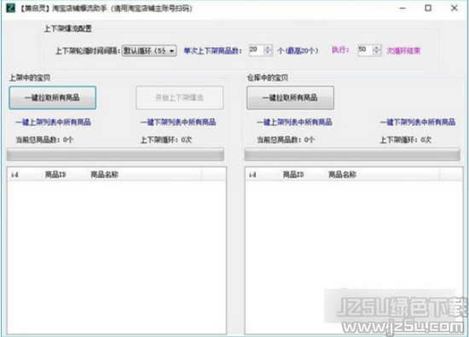Click the progress bar in 上架中的宝贝 panel

(x=115, y=154)
